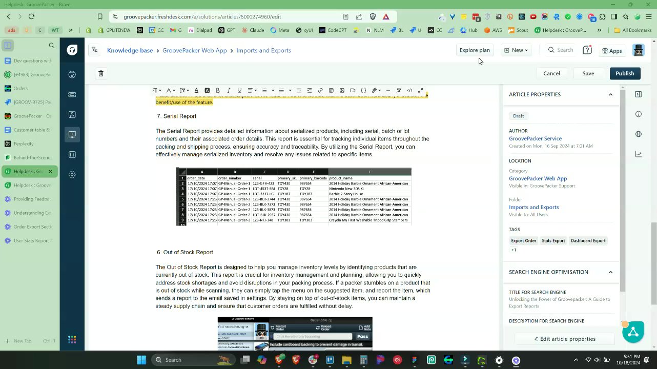
Task: Click Edit article properties button
Action: pos(564,339)
